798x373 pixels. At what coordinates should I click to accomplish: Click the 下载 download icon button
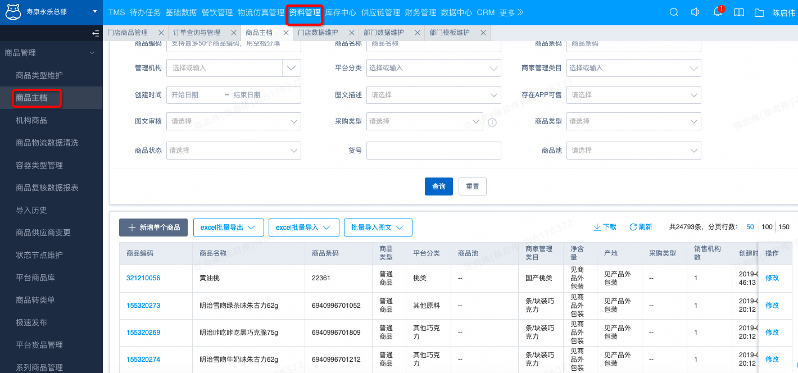tap(605, 227)
